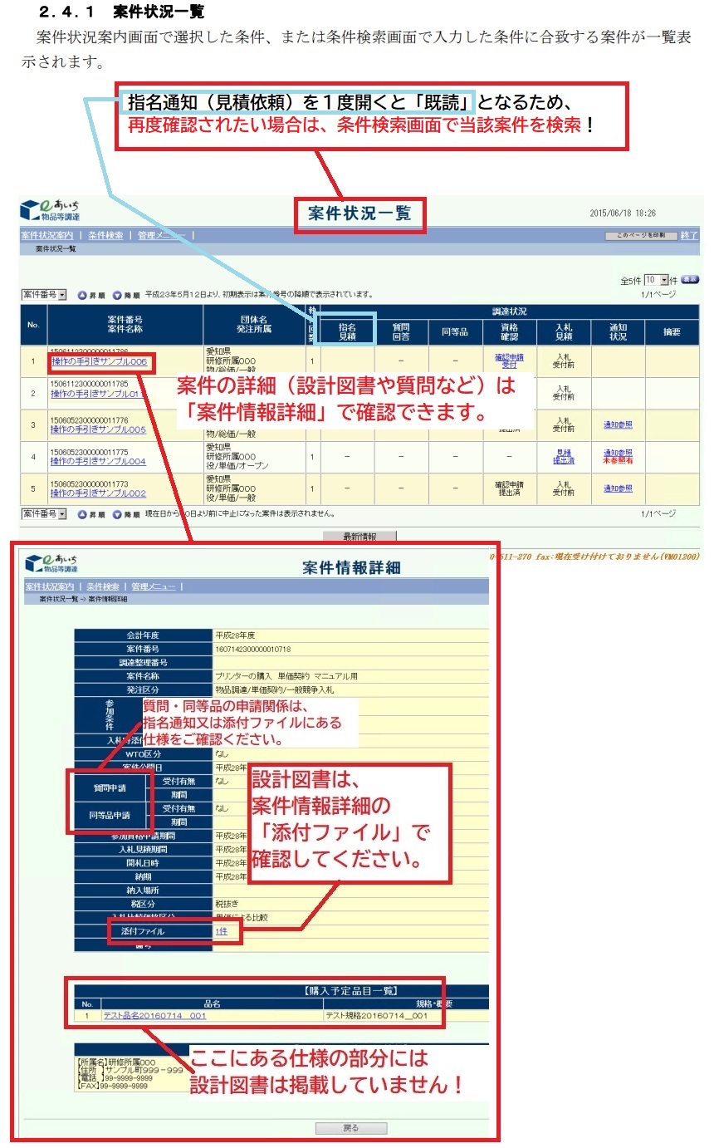Open 管理メニュー in detail window

point(155,587)
